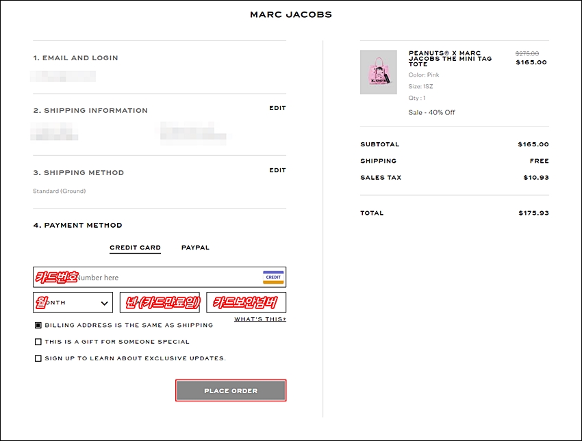Click the Standard (Ground) shipping text
Screen dimensions: 582x441
tap(60, 191)
